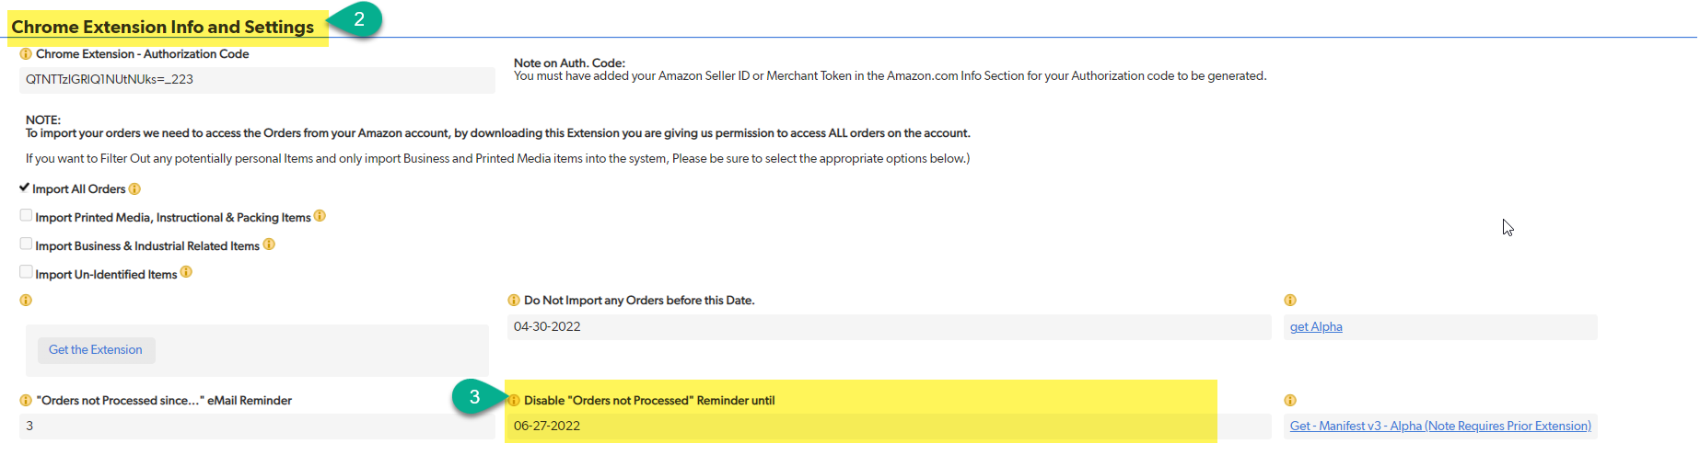Follow the get Alpha link
The image size is (1700, 455).
point(1316,327)
